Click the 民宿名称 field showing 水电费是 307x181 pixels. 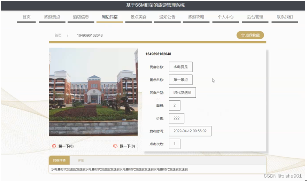(x=181, y=67)
